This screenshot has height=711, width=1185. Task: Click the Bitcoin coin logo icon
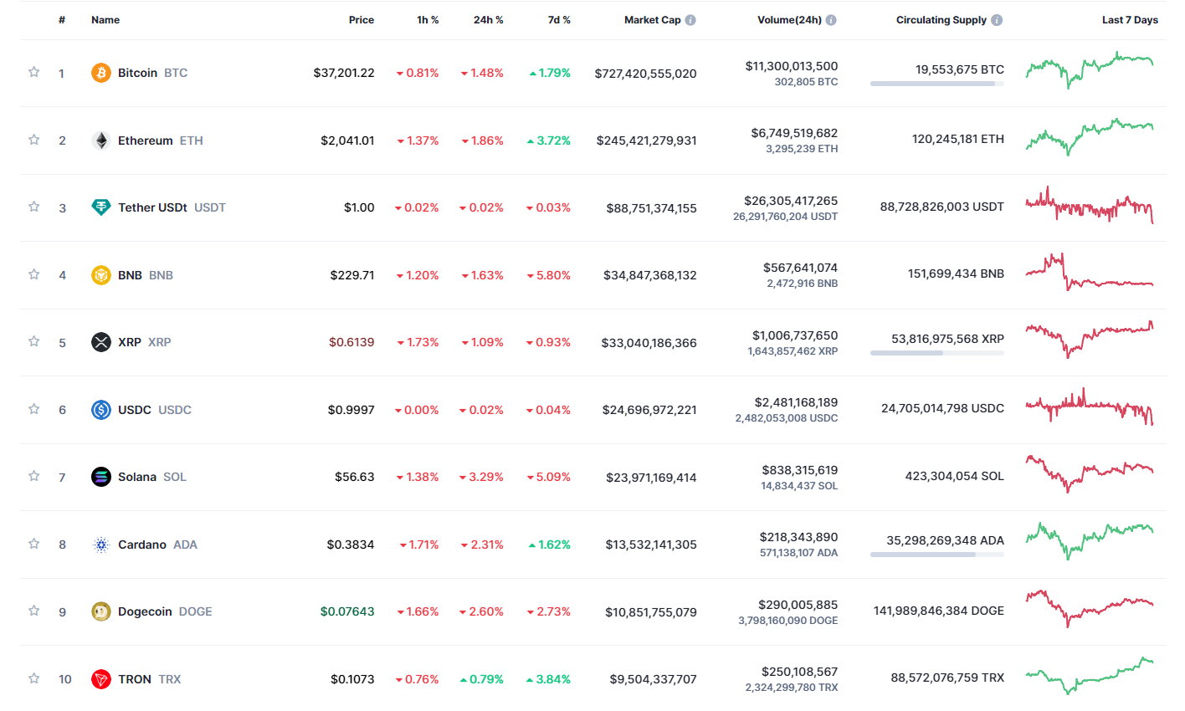point(100,73)
